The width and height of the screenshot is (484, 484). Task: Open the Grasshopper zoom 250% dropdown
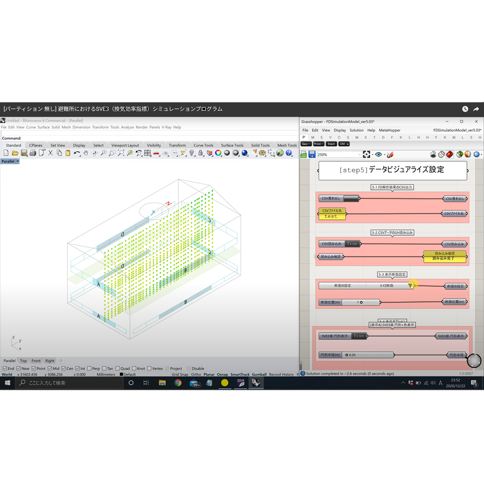(359, 154)
